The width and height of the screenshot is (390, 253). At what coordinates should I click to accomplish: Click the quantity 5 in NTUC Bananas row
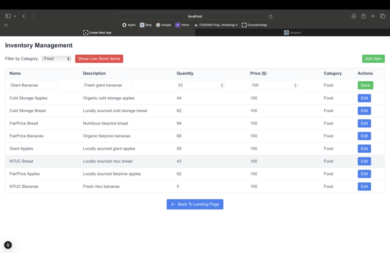(178, 186)
